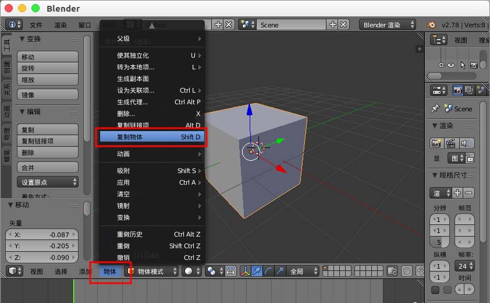Click the 删除 tool button

[x=48, y=153]
